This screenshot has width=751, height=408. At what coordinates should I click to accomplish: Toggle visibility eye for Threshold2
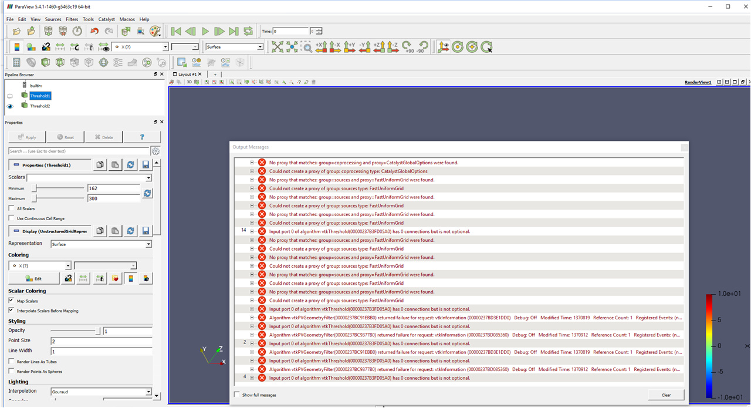click(x=9, y=106)
